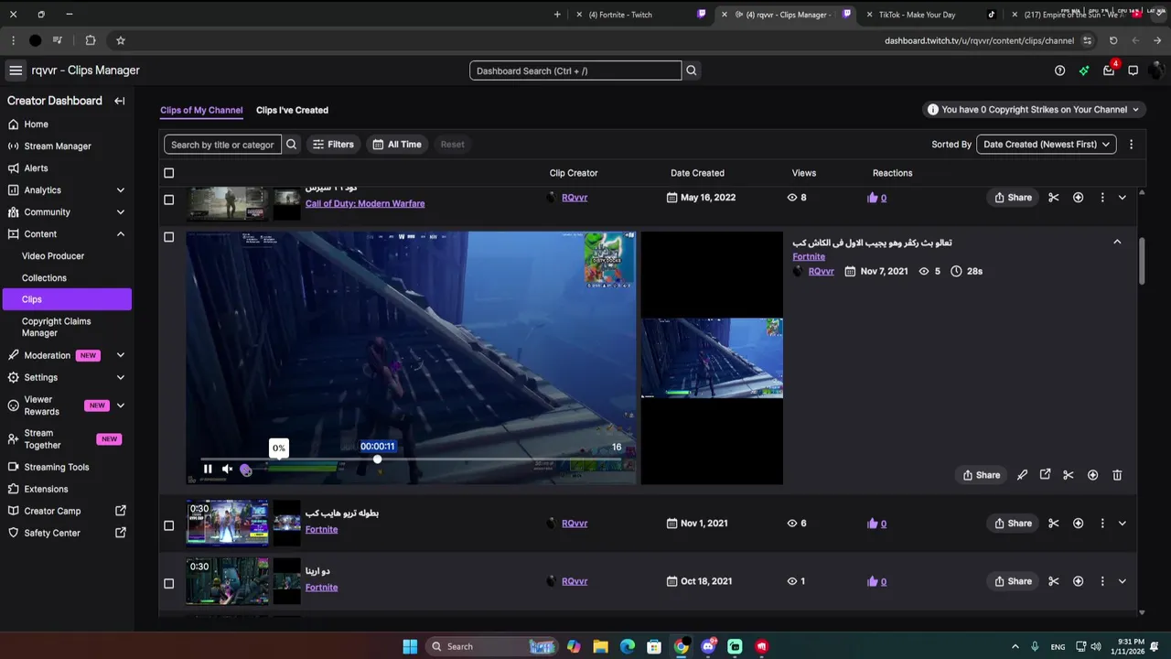
Task: Open three-dot menu on Nov 1, 2021 clip
Action: point(1102,524)
